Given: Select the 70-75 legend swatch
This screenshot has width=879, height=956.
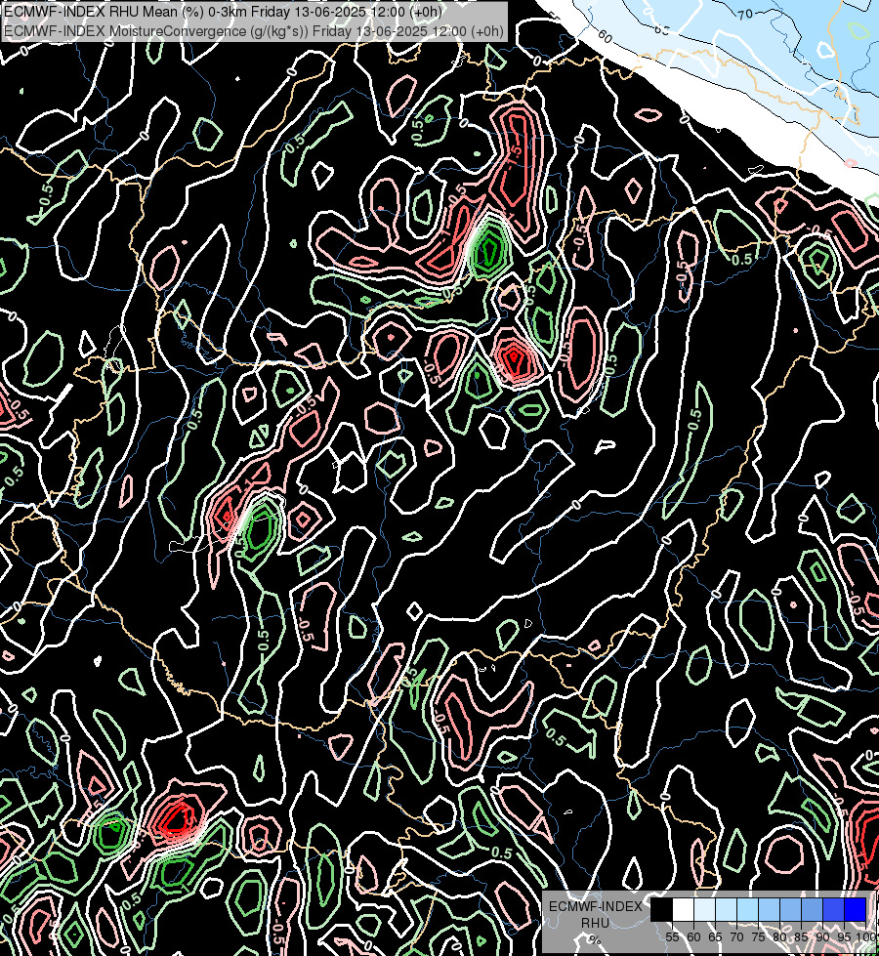Looking at the screenshot, I should [x=748, y=909].
